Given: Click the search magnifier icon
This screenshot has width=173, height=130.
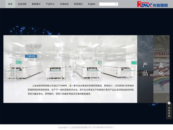Looking at the screenshot, I should point(116,4).
